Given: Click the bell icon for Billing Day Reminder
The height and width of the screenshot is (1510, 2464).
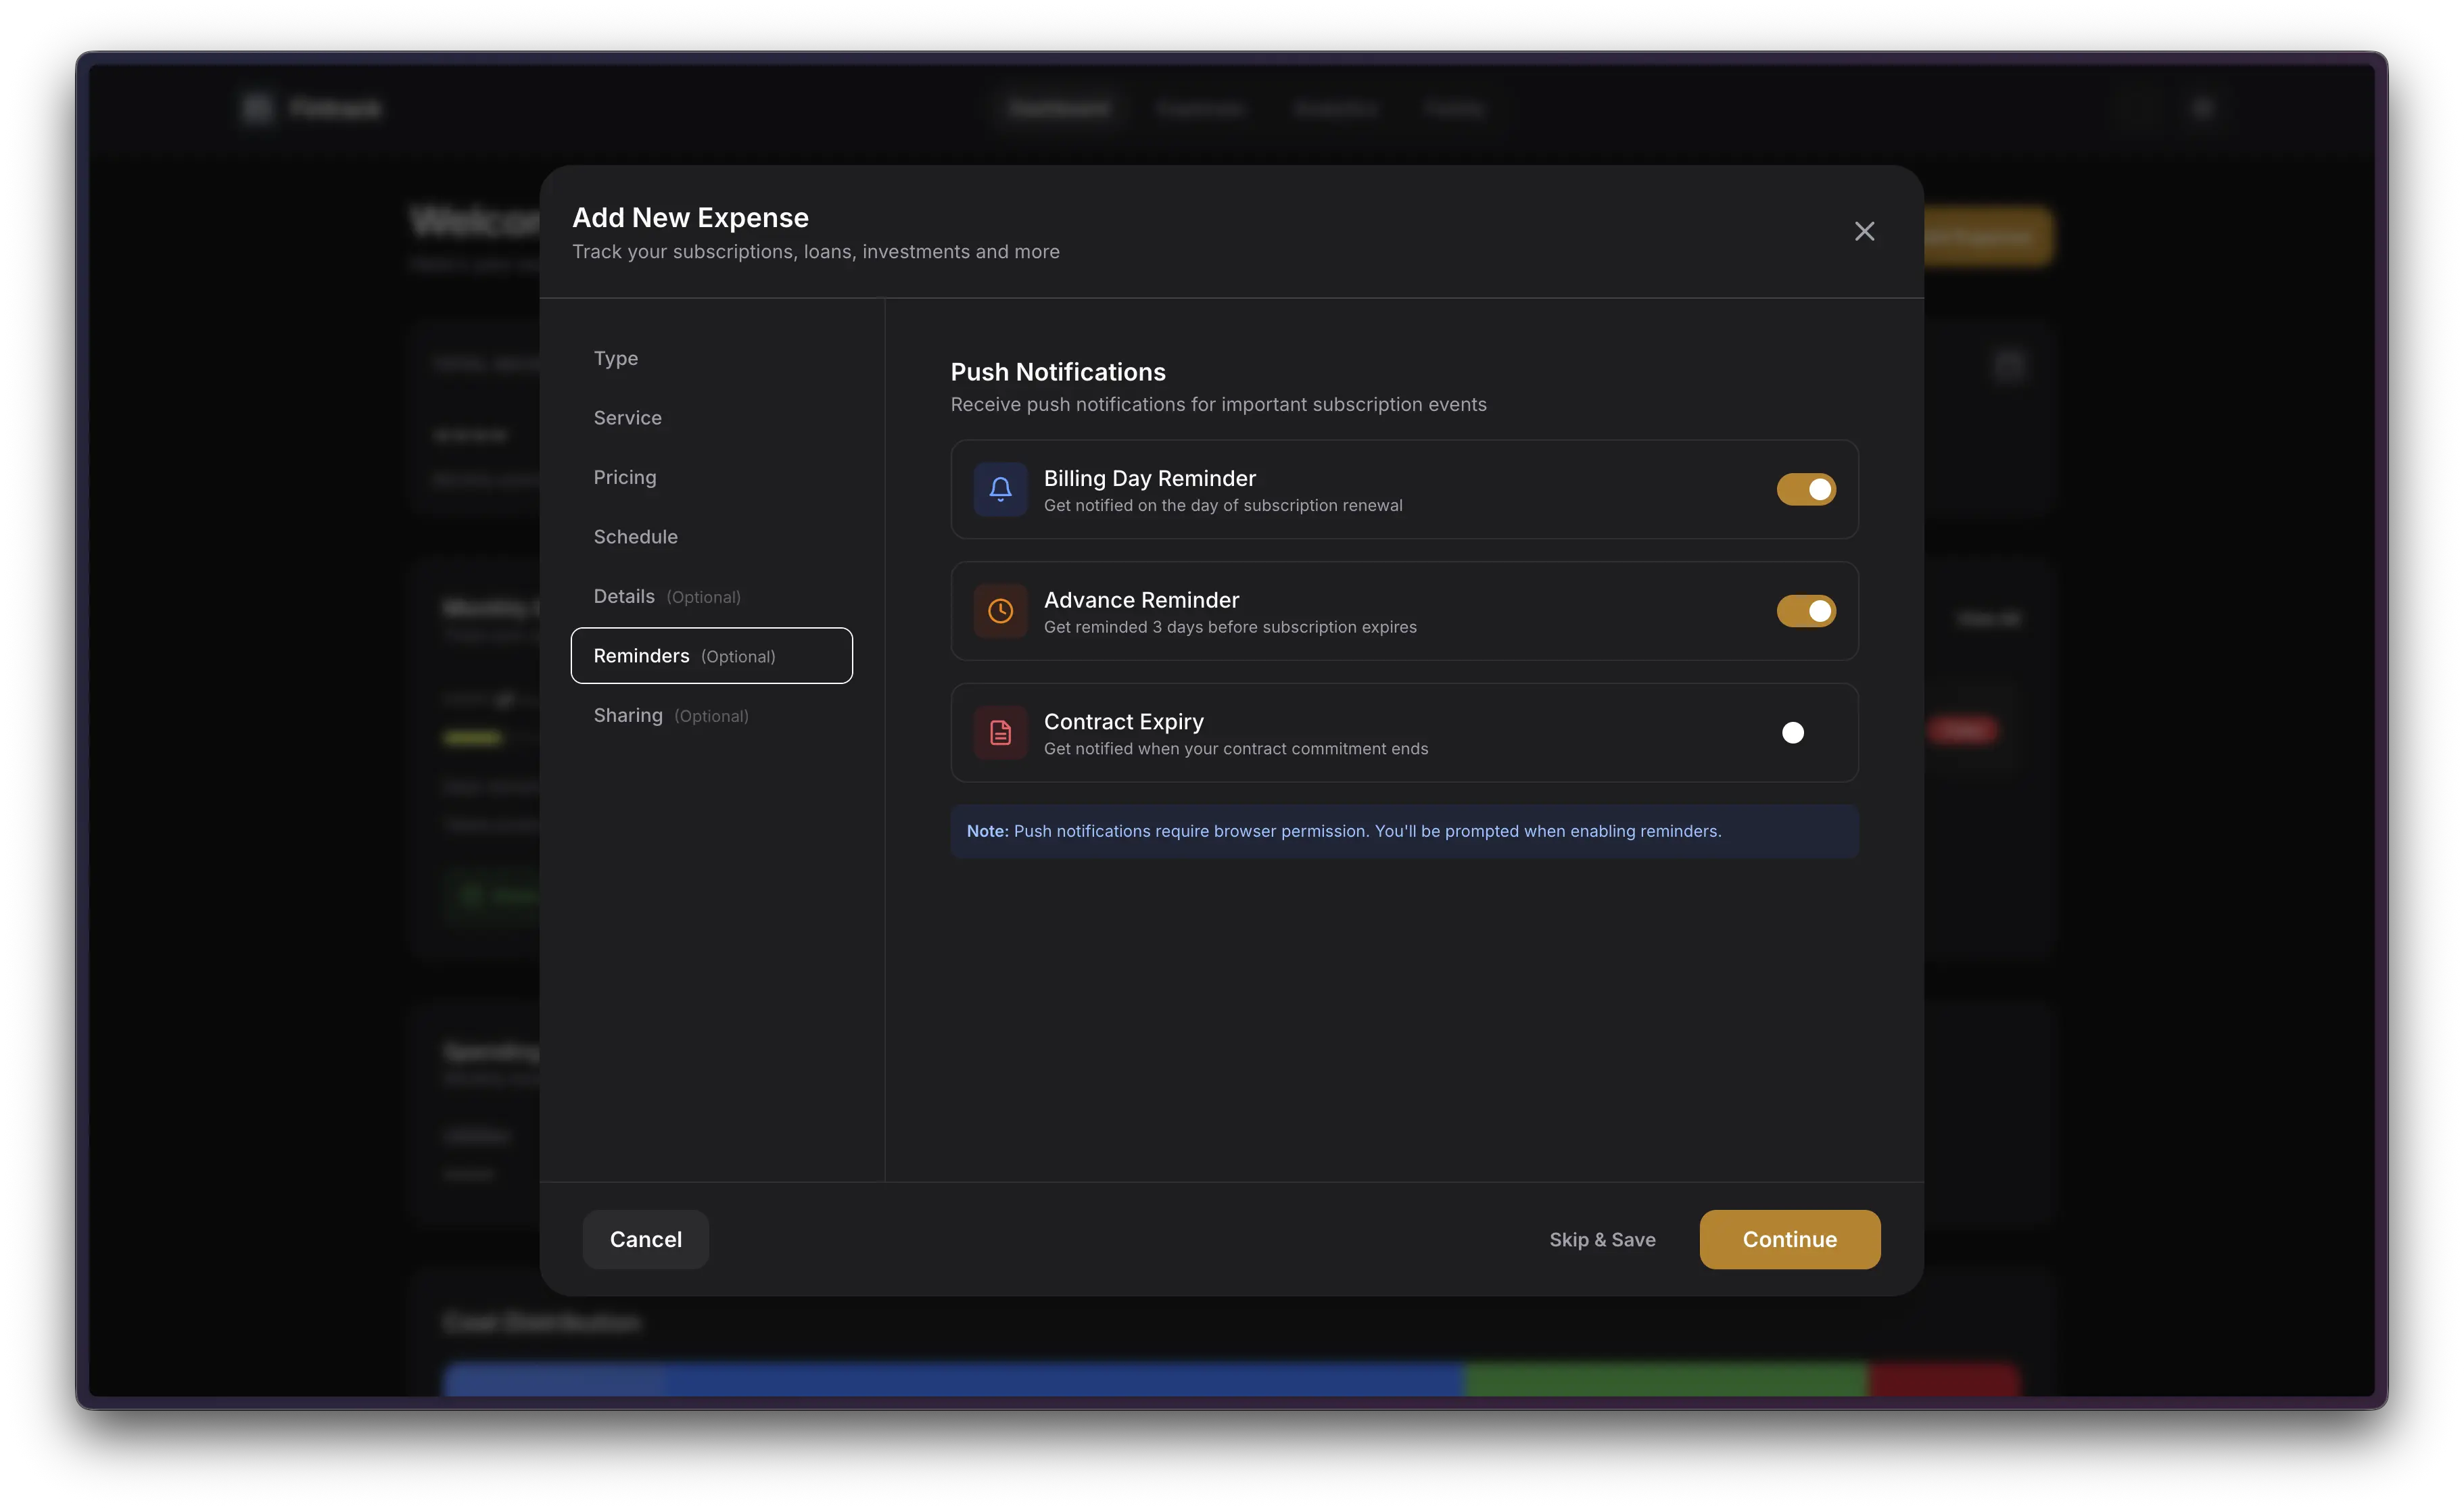Looking at the screenshot, I should click(1000, 489).
